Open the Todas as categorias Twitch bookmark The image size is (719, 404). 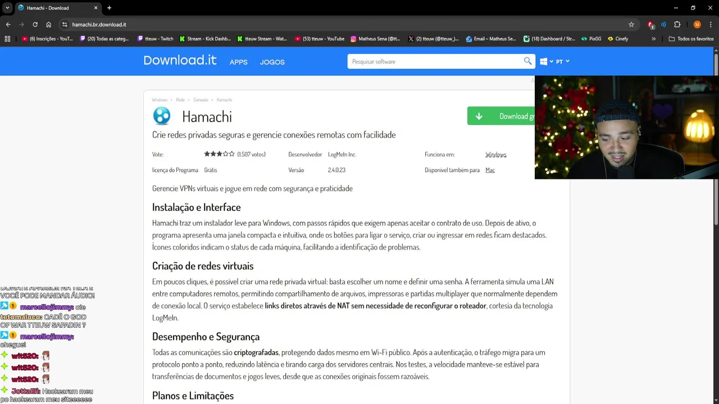[104, 39]
